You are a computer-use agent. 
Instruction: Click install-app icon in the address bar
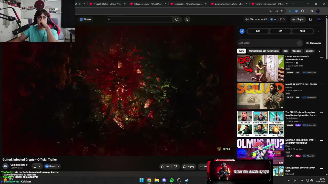[x=276, y=11]
